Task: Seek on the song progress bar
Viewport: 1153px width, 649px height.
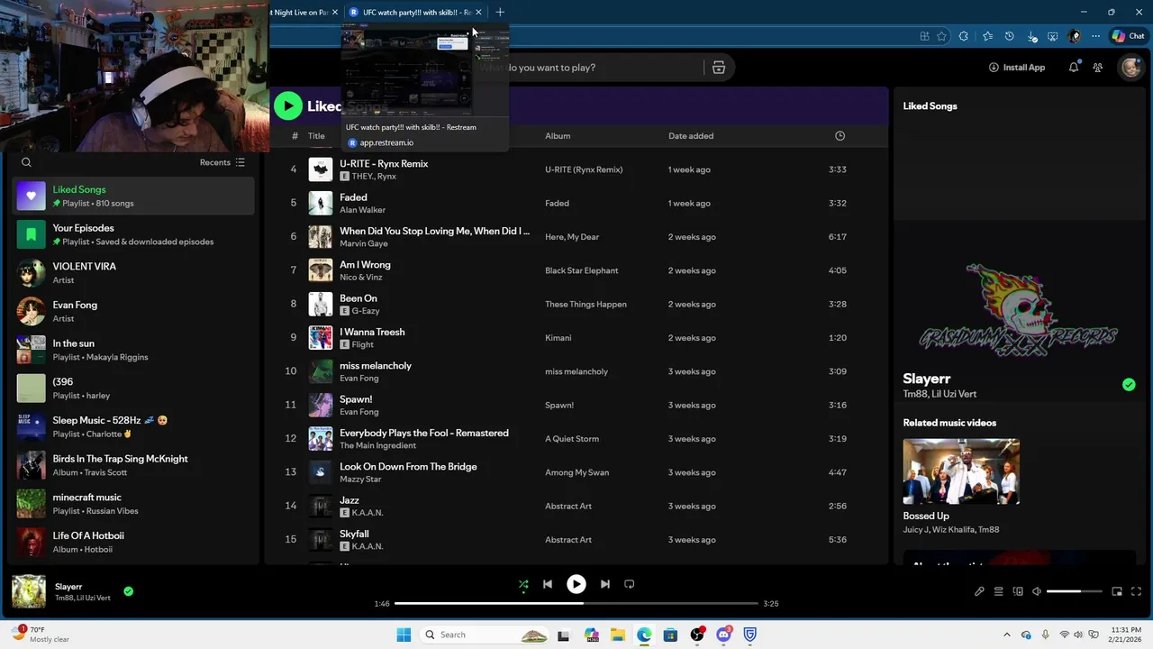Action: click(x=576, y=603)
